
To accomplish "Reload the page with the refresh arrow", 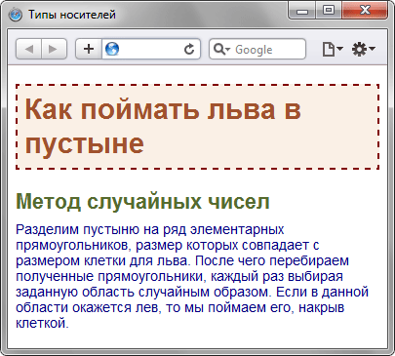I will (189, 50).
